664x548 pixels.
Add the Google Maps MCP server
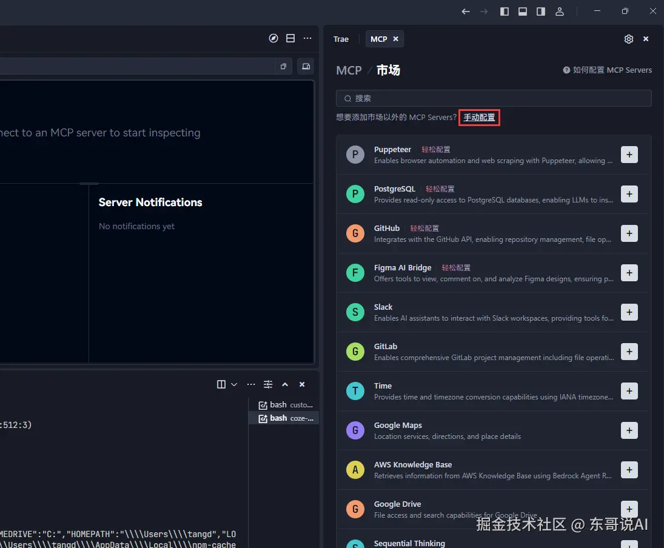click(x=629, y=430)
